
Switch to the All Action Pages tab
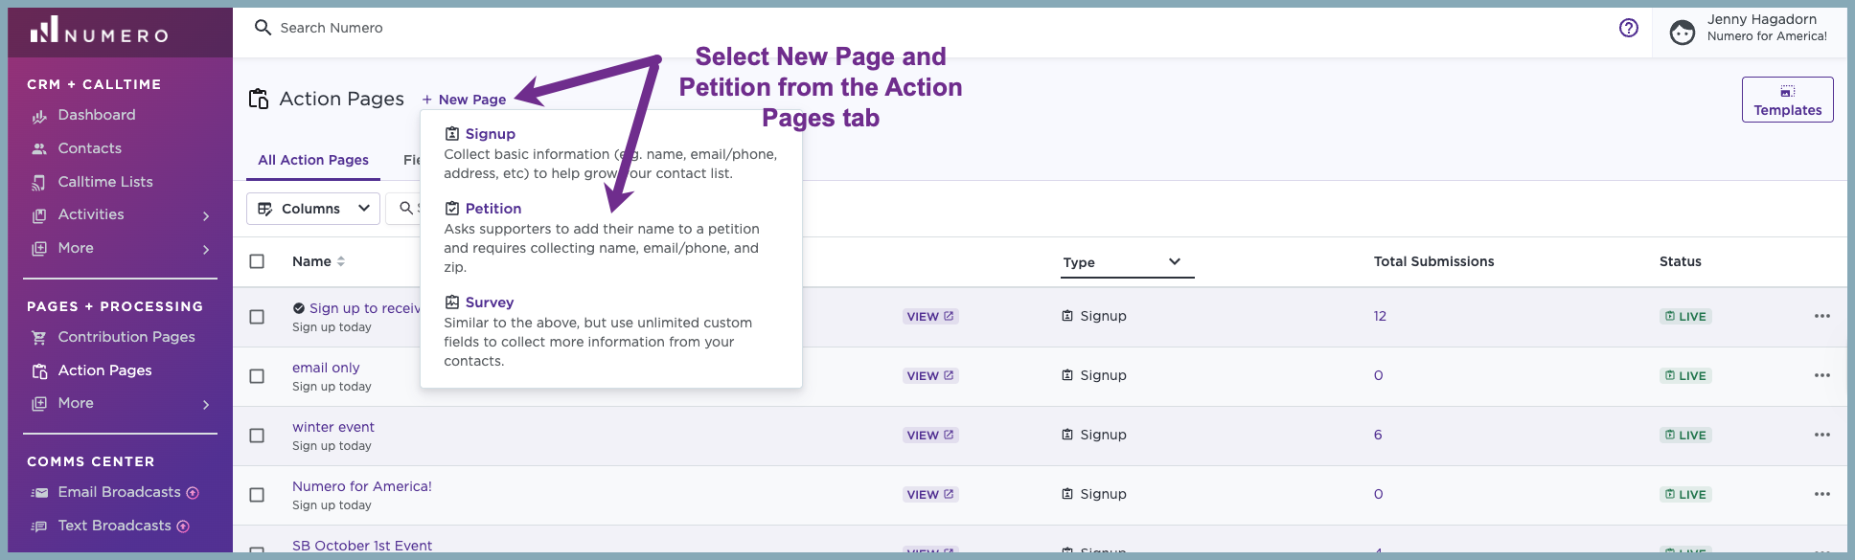point(313,160)
